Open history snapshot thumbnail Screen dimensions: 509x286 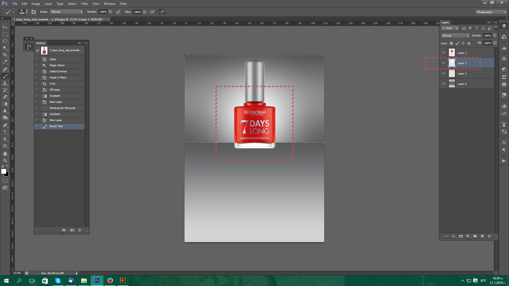44,50
